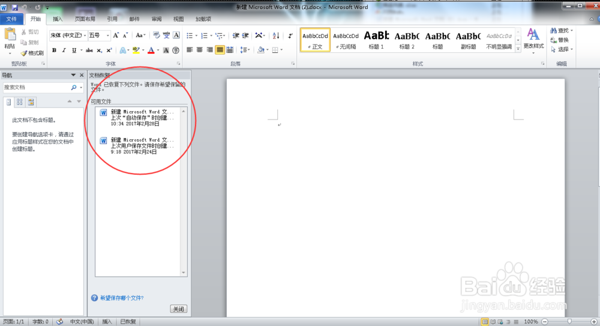Open navigation pane options dropdown arrow
Screen dimensions: 600x326
[73, 75]
